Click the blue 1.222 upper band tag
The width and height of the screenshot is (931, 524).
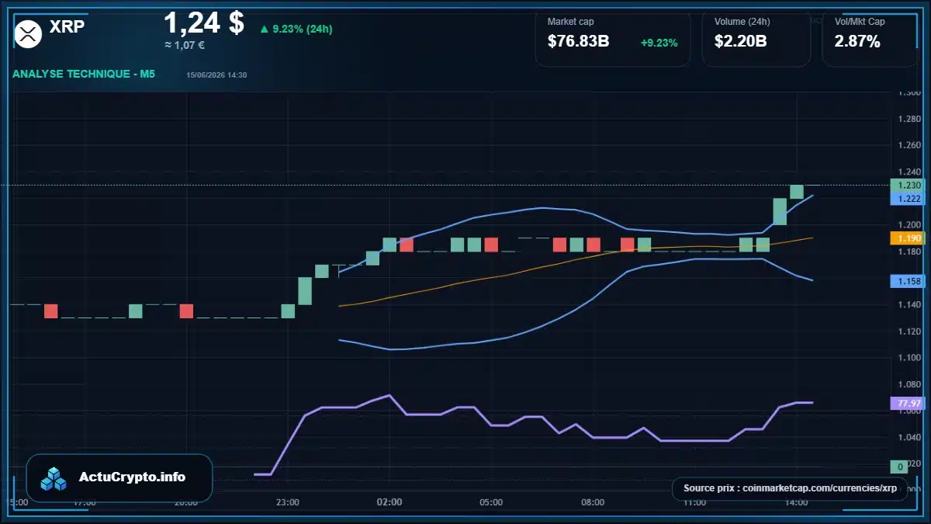pyautogui.click(x=907, y=199)
